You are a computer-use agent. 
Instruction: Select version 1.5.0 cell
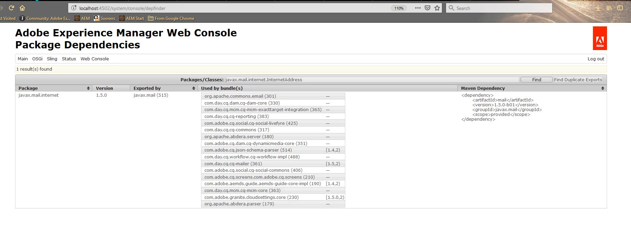click(x=101, y=95)
